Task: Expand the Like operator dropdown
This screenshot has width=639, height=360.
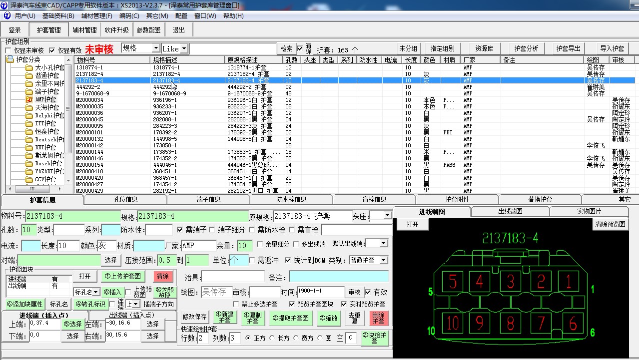Action: (x=184, y=48)
